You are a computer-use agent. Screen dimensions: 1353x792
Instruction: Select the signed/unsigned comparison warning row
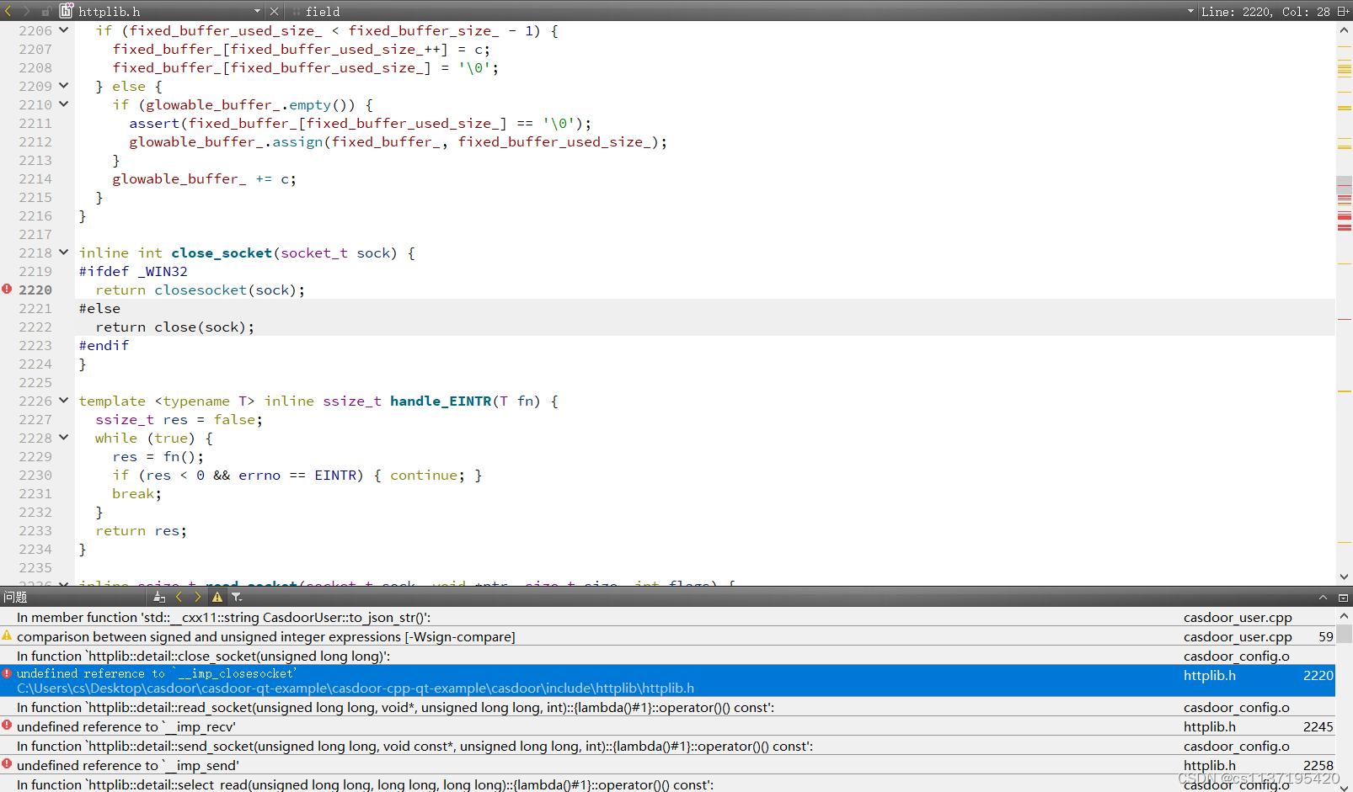(667, 636)
